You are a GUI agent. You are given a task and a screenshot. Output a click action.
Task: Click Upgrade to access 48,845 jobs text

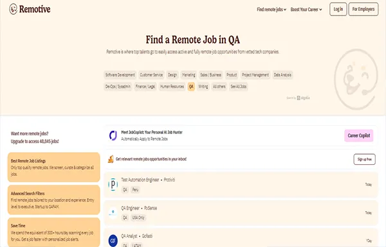35,141
